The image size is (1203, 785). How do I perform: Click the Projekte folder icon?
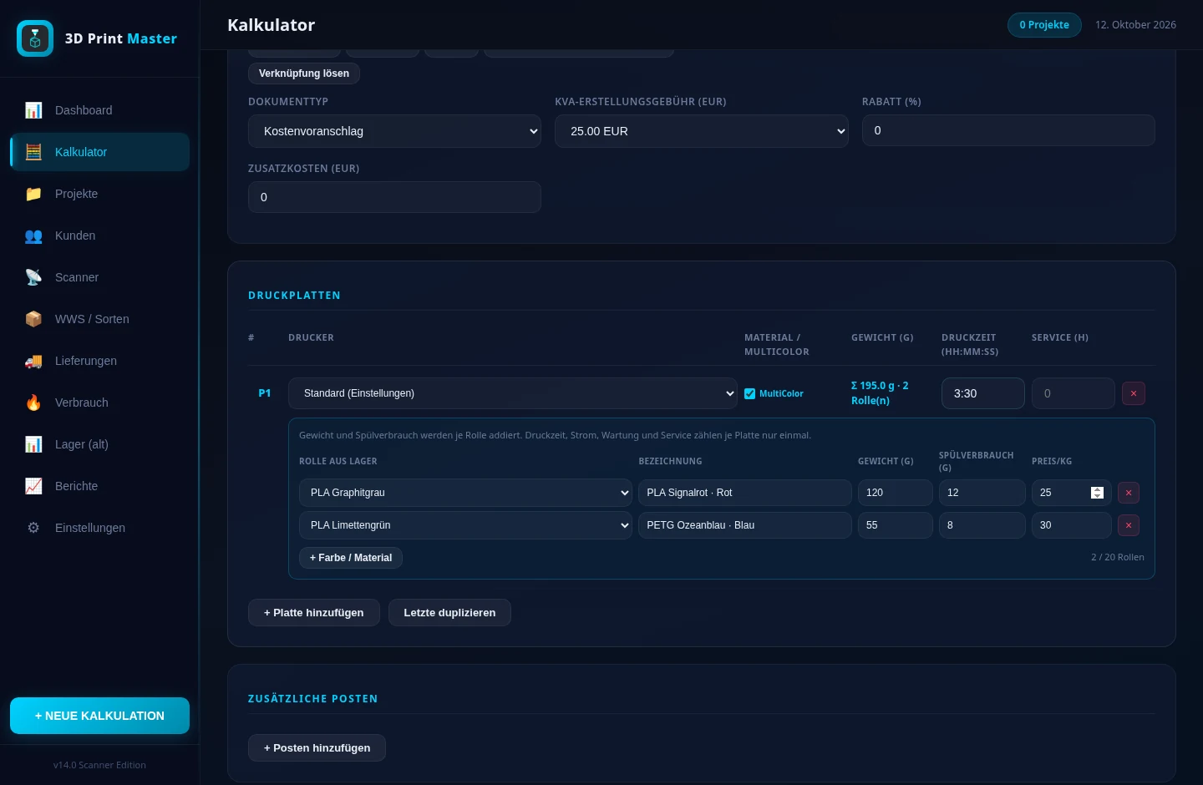click(x=33, y=194)
